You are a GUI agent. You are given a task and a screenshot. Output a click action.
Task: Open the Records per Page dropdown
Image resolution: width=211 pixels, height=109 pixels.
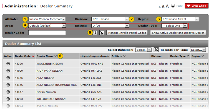(x=198, y=50)
